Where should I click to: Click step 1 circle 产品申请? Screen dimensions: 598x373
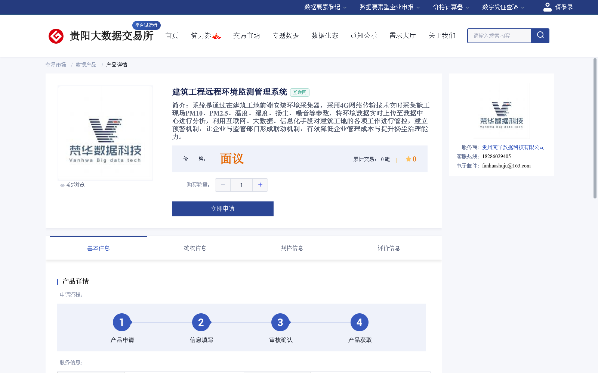tap(122, 322)
